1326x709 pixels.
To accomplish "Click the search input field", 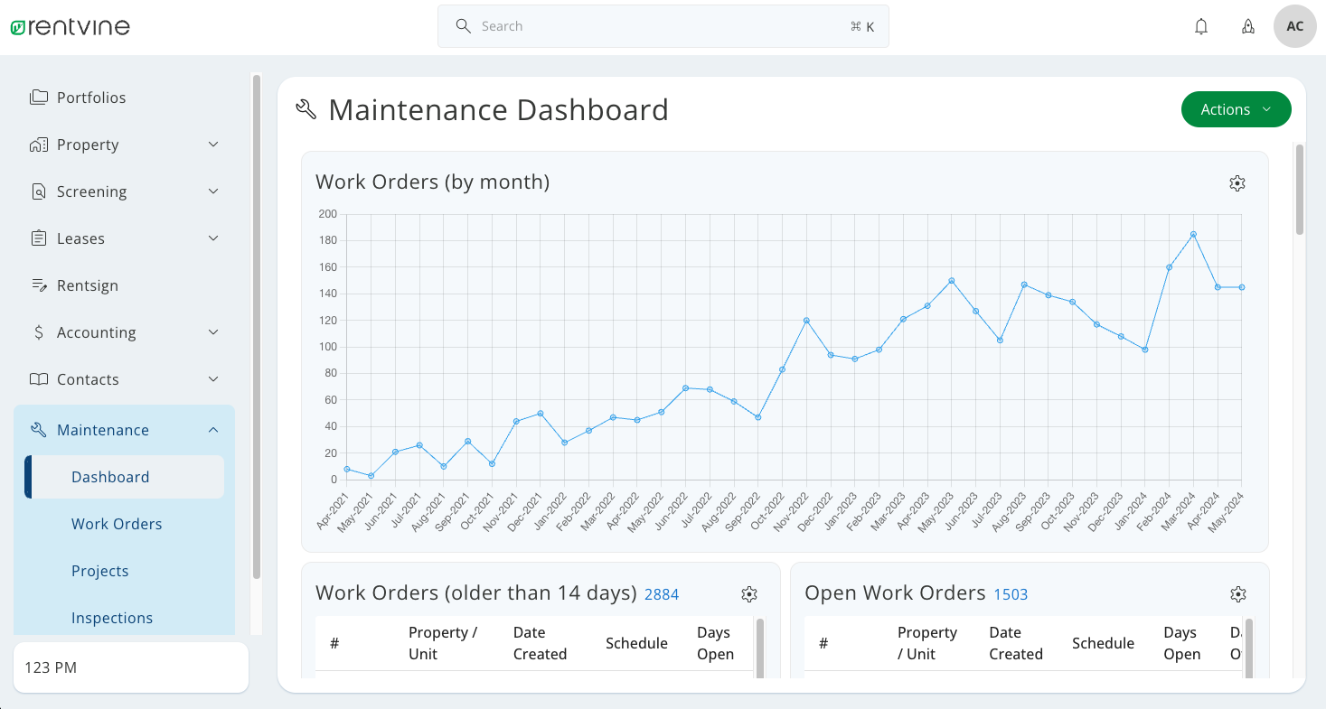I will click(x=633, y=26).
